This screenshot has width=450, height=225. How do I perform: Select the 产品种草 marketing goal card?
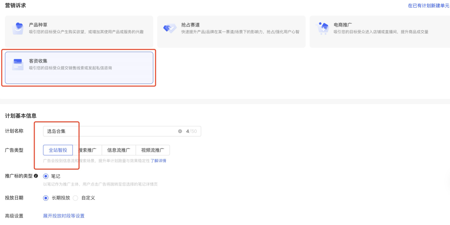(x=79, y=32)
